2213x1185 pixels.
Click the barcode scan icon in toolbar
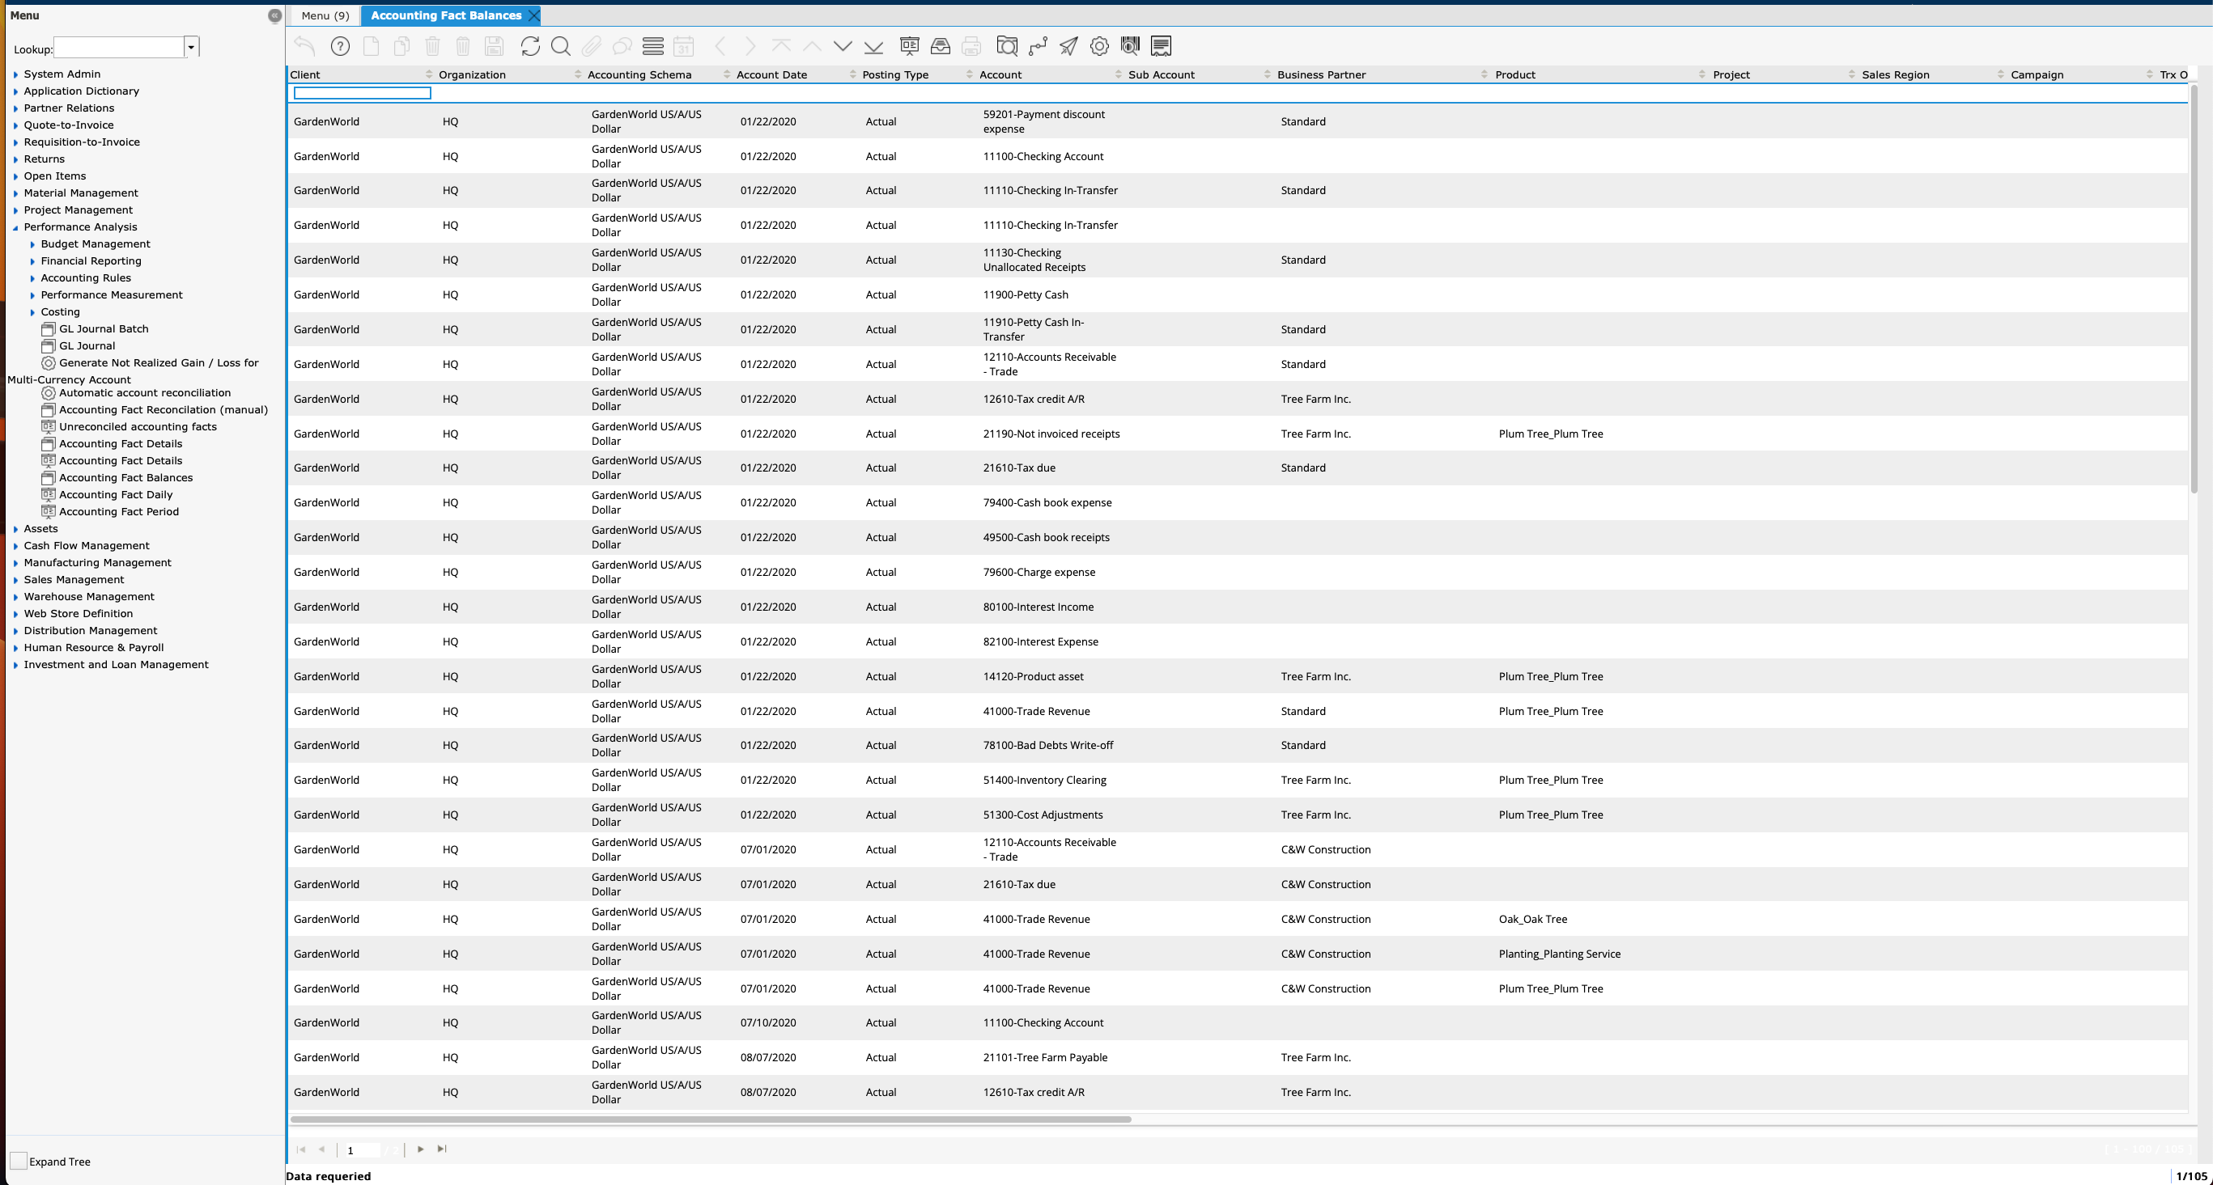point(1131,46)
